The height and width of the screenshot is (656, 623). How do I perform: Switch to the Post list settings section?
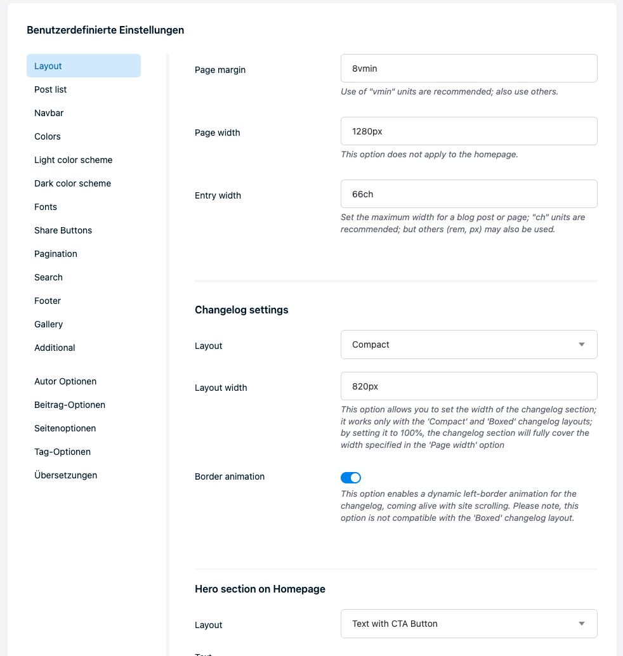coord(50,89)
